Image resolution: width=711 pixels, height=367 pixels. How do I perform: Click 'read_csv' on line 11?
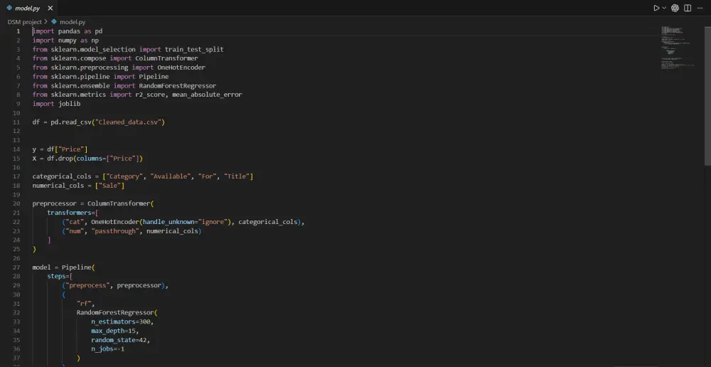coord(77,122)
